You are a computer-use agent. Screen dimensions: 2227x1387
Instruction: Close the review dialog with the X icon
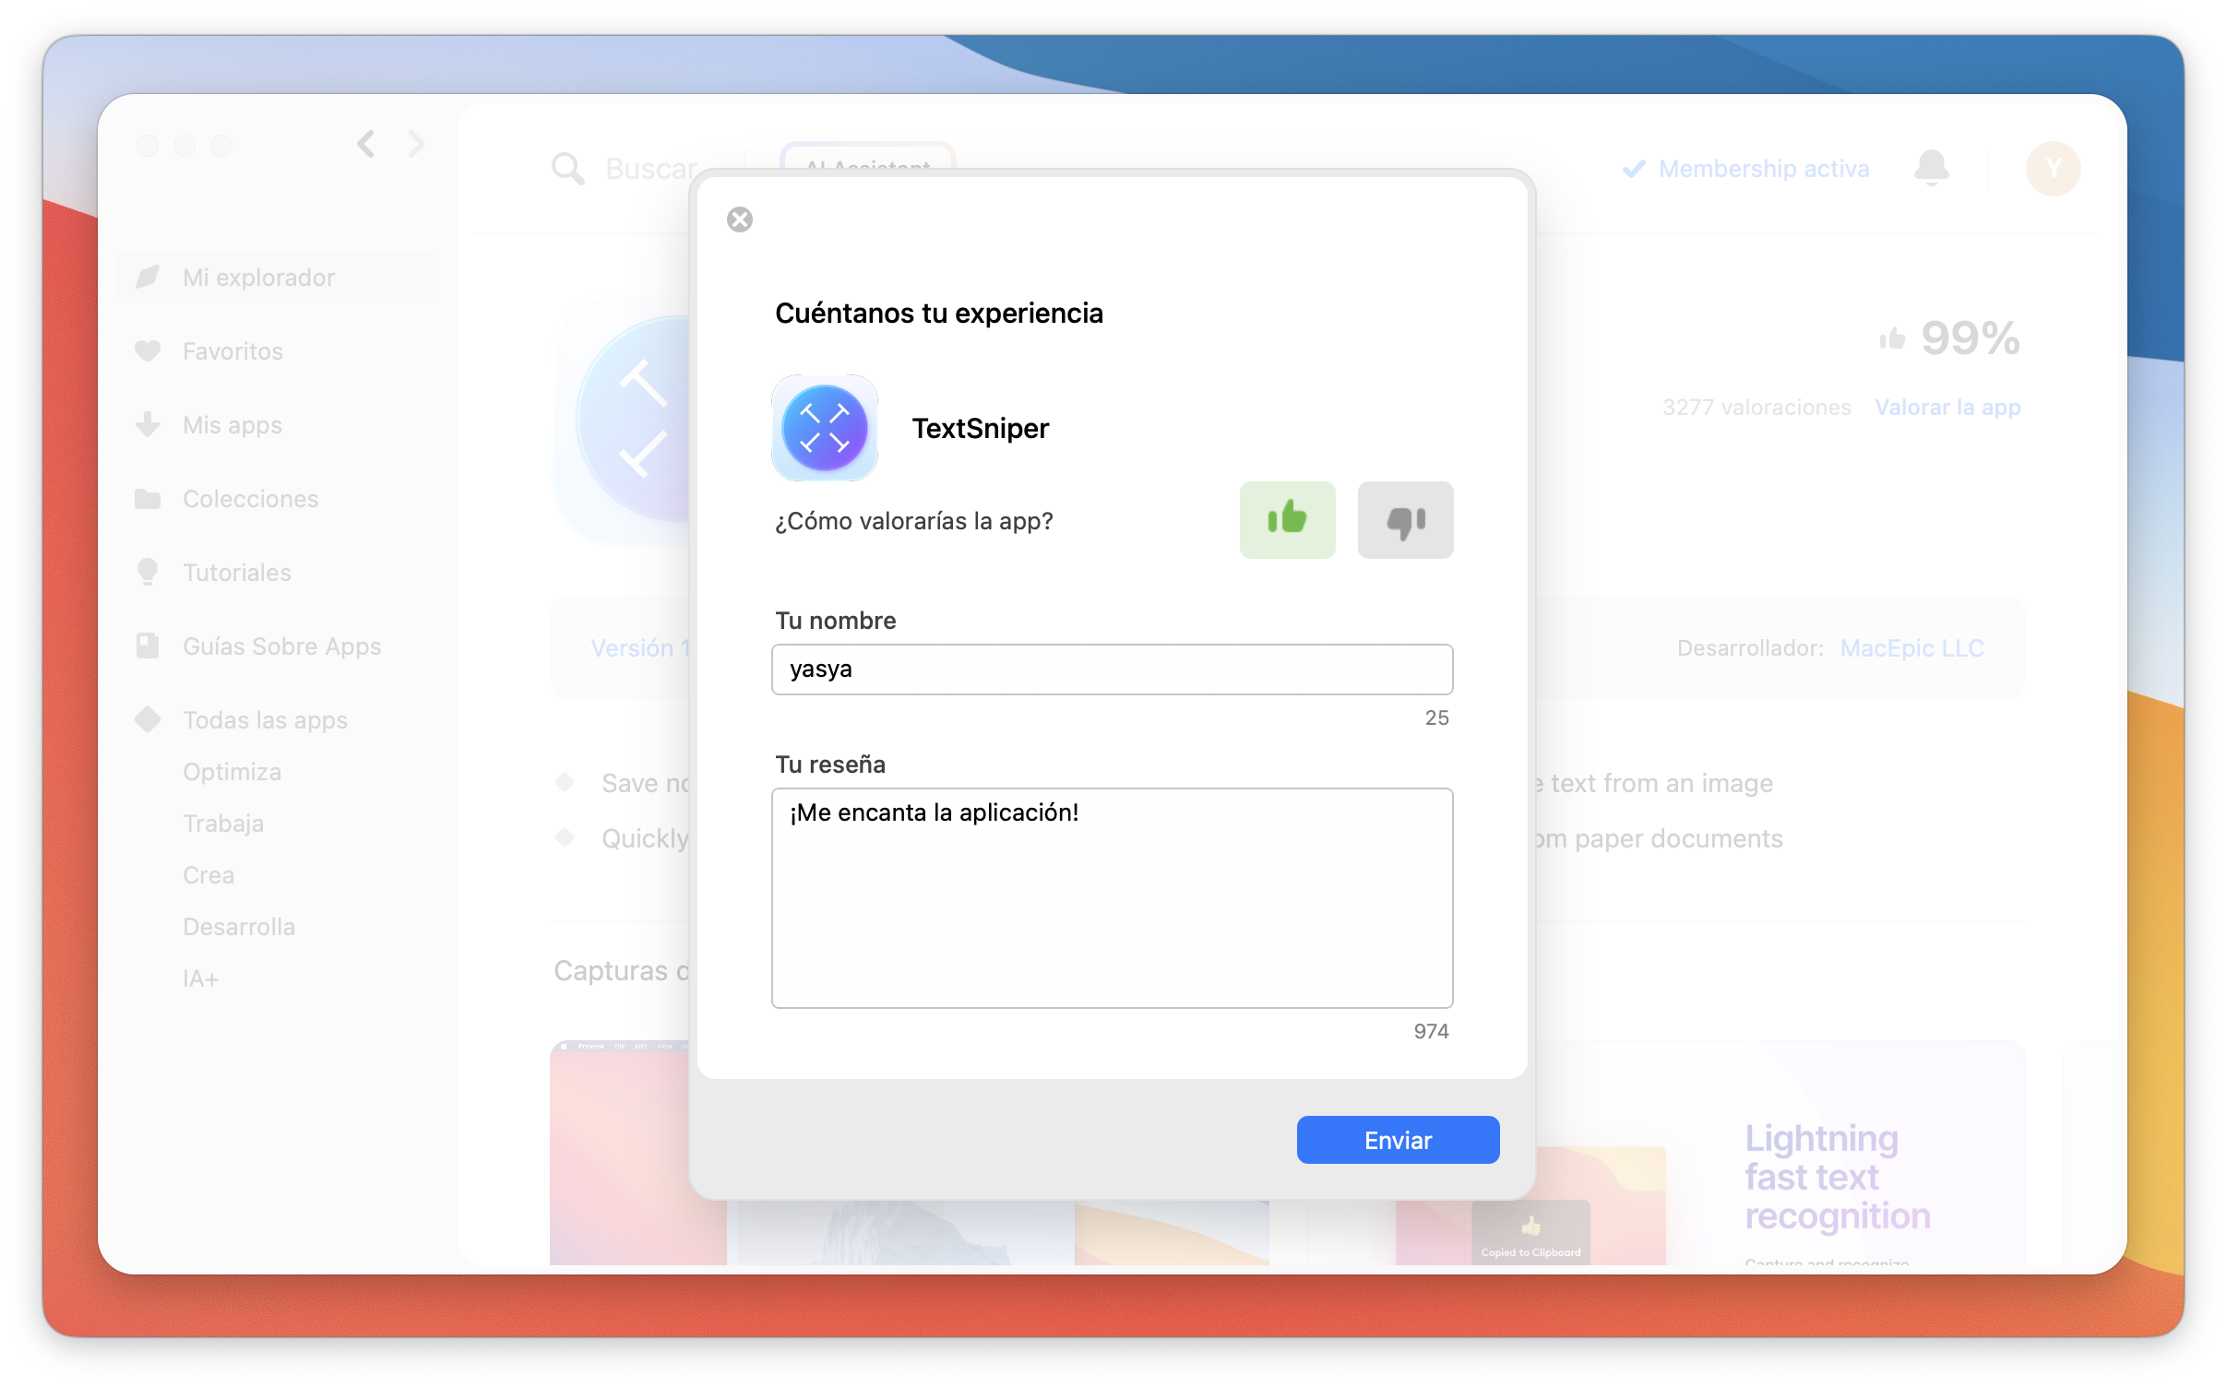pyautogui.click(x=740, y=219)
